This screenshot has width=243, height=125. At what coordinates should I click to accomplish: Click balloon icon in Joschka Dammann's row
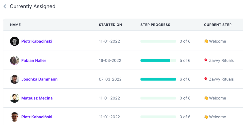coord(206,79)
